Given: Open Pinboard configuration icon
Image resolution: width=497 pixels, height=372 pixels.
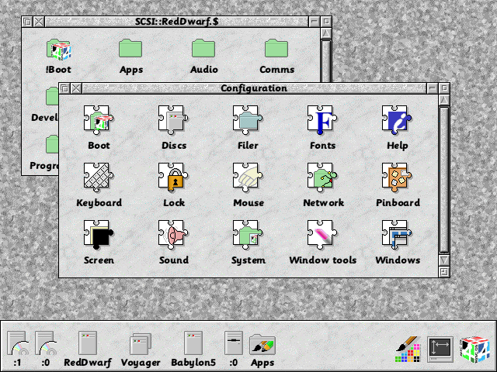Looking at the screenshot, I should click(397, 177).
